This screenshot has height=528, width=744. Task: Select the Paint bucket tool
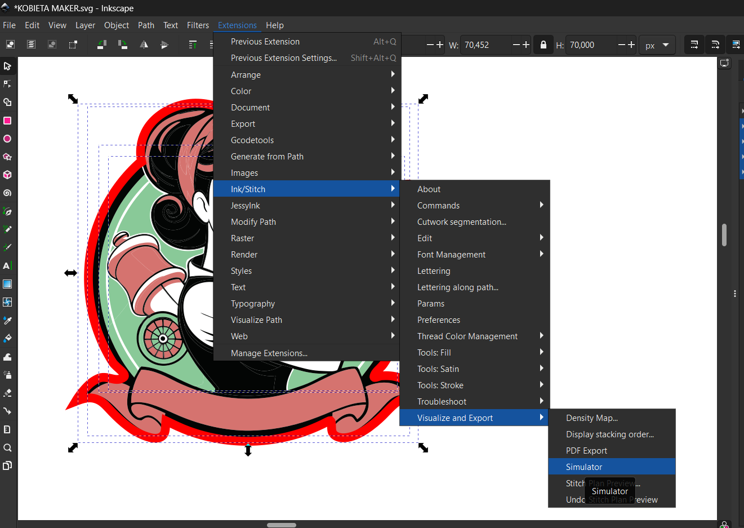7,338
